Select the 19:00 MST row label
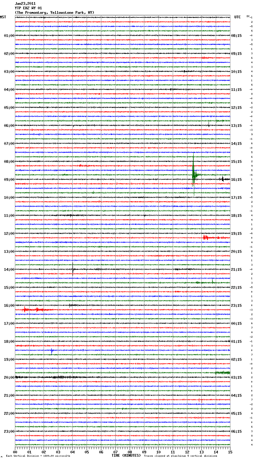 click(9, 360)
